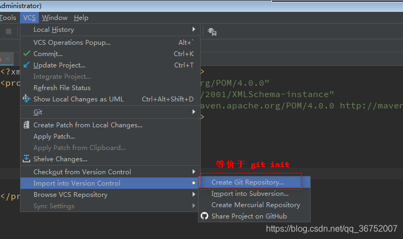Viewport: 403px width, 239px height.
Task: Select Apply Patch... item
Action: click(110, 136)
